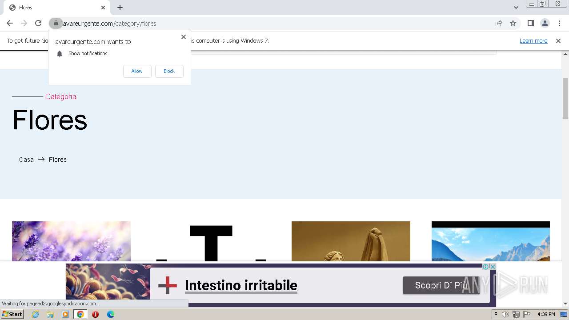Open the Windows Start menu

click(x=12, y=314)
